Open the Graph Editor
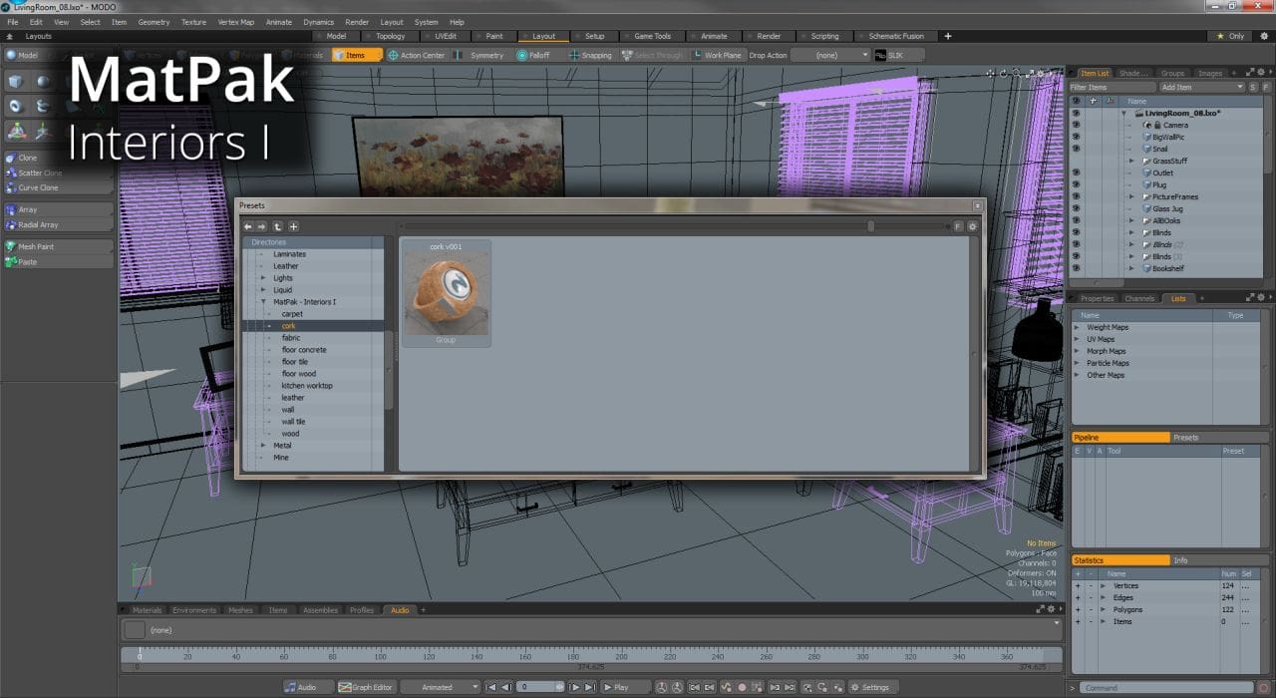Viewport: 1276px width, 698px height. pos(366,687)
